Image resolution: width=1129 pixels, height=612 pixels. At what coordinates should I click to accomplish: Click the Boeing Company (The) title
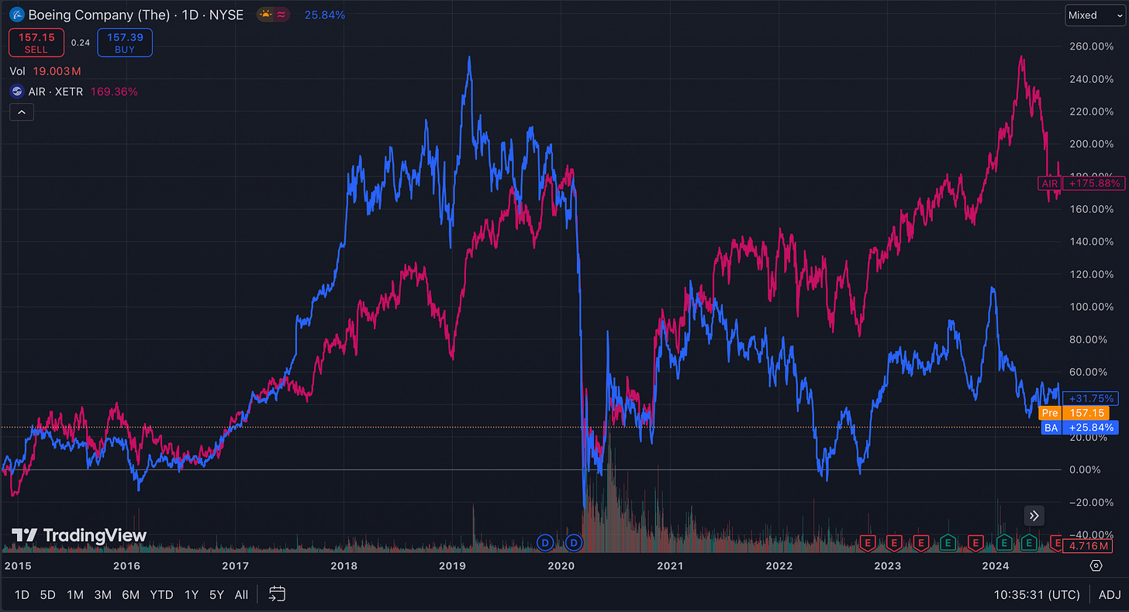coord(98,15)
